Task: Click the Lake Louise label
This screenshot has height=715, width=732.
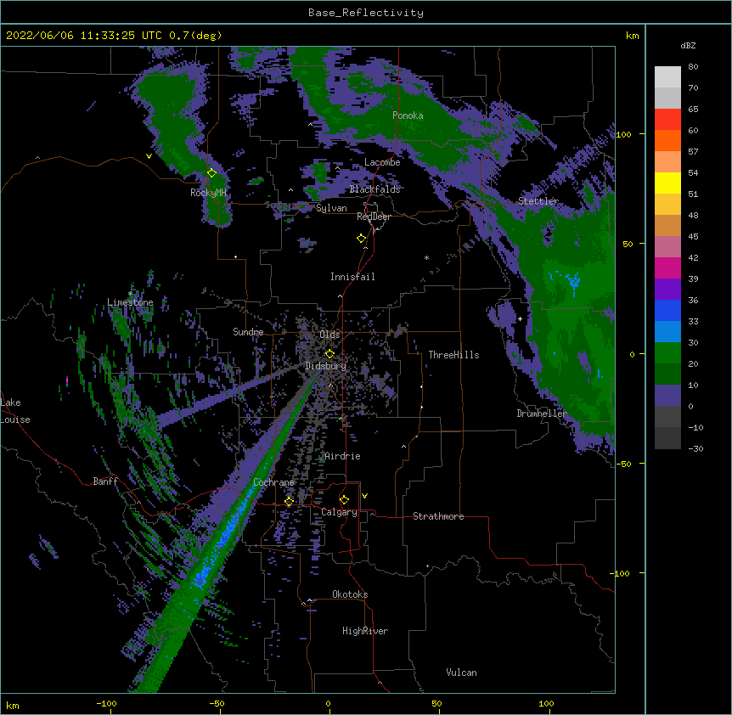Action: pyautogui.click(x=15, y=411)
